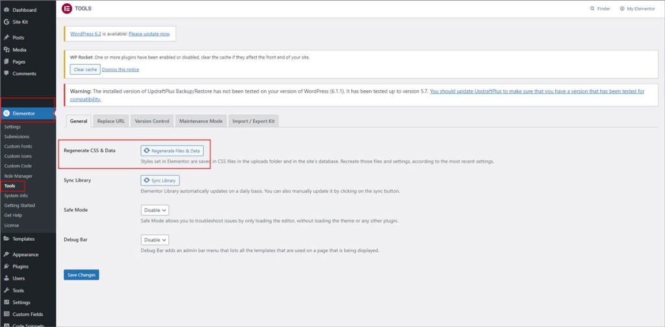Expand the Templates sidebar menu
Screen dimensions: 665x327
[x=23, y=239]
